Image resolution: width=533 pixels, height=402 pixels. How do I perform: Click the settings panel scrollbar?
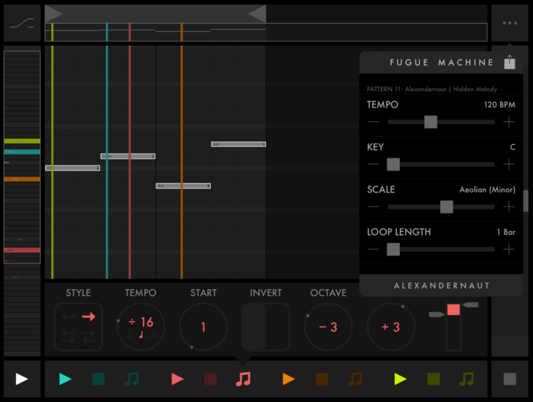tap(526, 201)
